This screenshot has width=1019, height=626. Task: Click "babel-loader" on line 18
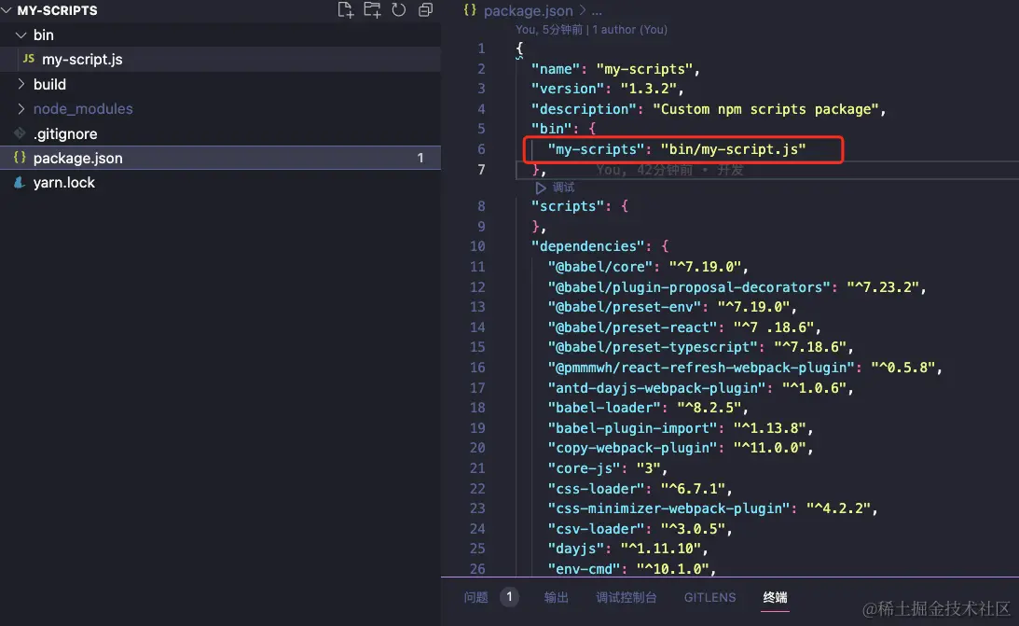[x=604, y=408]
